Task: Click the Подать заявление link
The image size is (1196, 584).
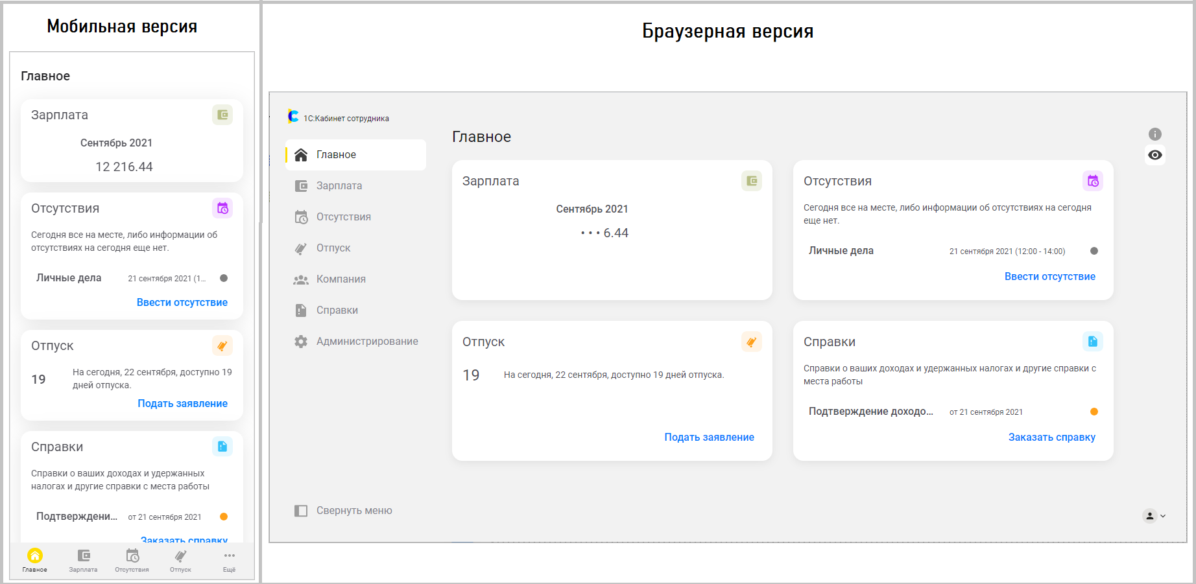Action: (x=708, y=437)
